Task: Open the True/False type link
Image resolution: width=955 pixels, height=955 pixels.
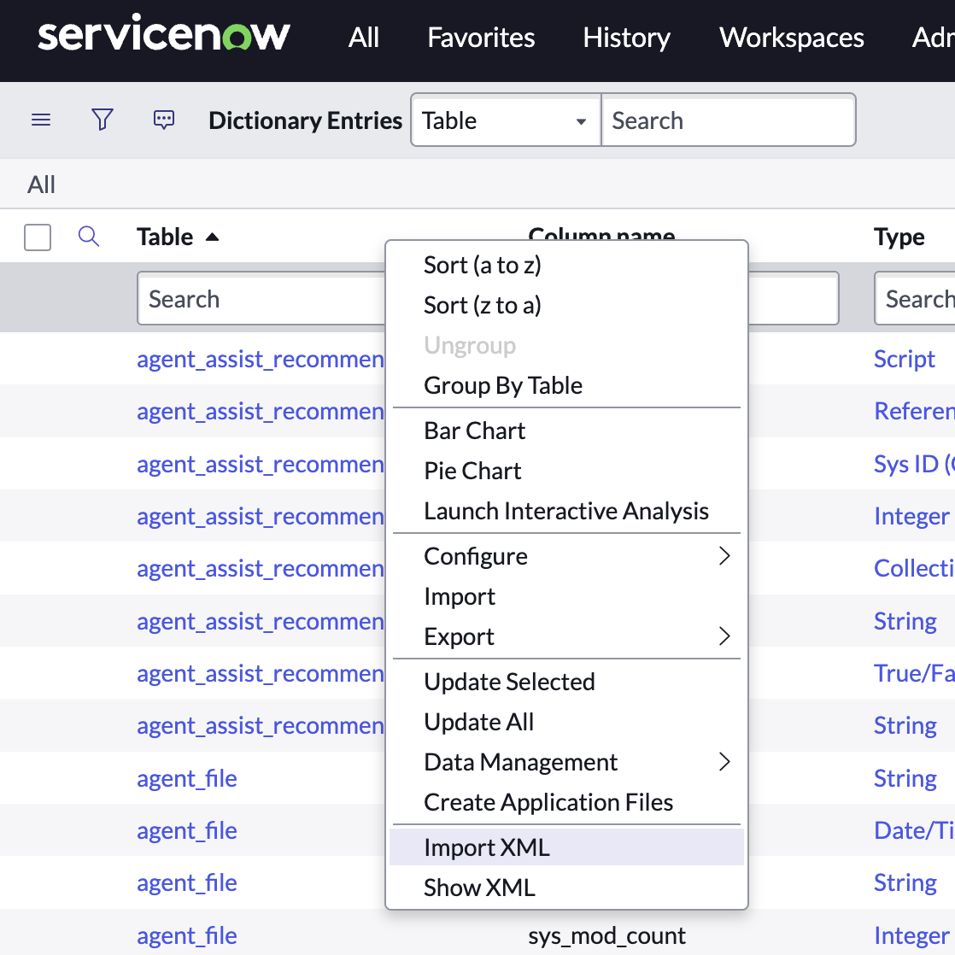Action: (x=914, y=673)
